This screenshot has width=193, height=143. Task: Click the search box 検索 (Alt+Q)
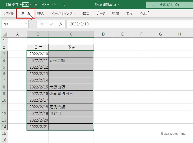[x=170, y=5]
